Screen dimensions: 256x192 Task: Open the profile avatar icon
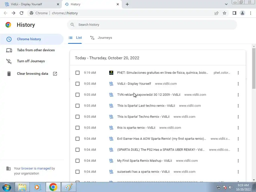(x=242, y=13)
